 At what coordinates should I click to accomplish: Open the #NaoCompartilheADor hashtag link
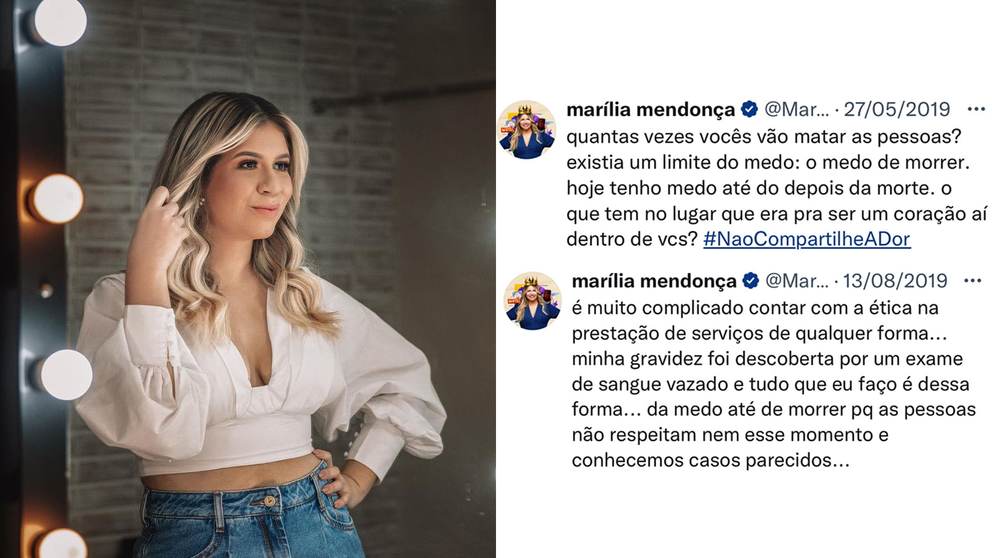pos(807,239)
